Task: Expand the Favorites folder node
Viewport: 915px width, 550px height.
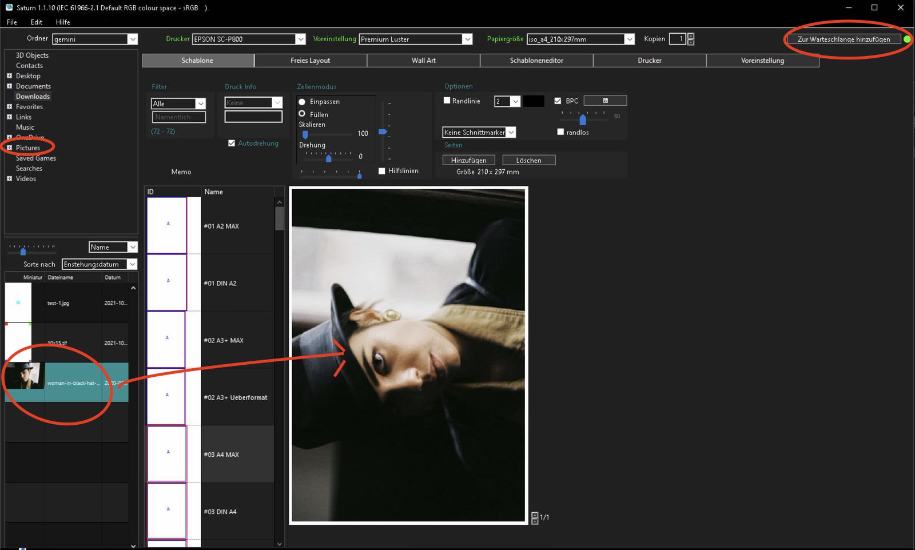Action: 9,106
